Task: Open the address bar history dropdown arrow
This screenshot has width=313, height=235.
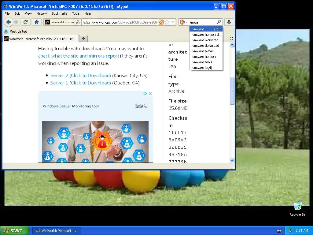Action: pos(173,22)
